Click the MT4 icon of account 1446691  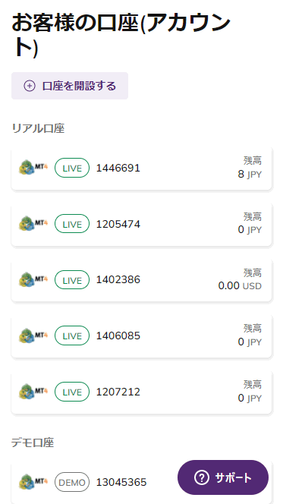[33, 168]
